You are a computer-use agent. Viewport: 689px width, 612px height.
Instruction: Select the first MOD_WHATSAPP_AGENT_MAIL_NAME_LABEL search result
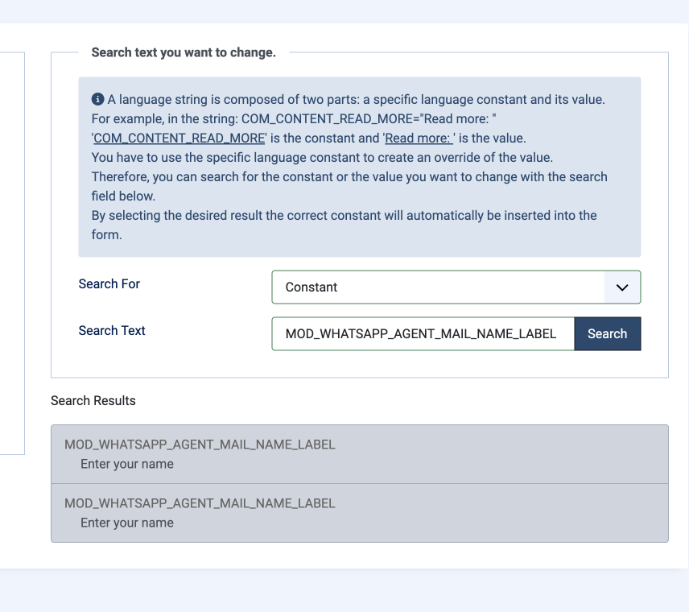click(x=359, y=454)
